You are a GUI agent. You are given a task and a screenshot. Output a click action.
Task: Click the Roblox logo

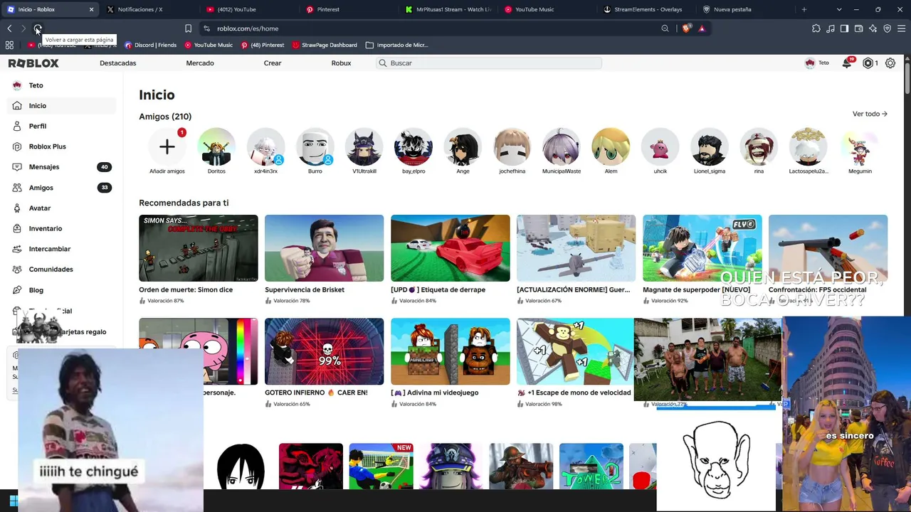coord(33,63)
